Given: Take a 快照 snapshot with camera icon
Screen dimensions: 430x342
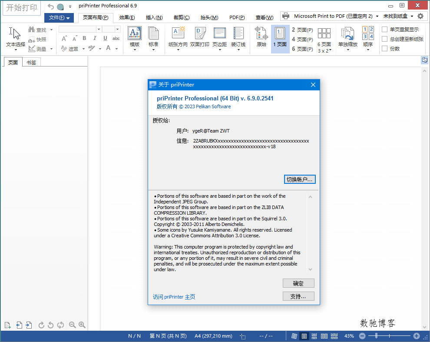Looking at the screenshot, I should click(x=37, y=40).
